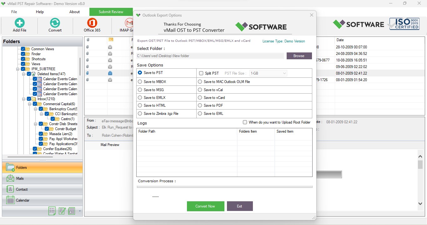Click paperclip icon in the 01:54:20 row

click(x=88, y=80)
